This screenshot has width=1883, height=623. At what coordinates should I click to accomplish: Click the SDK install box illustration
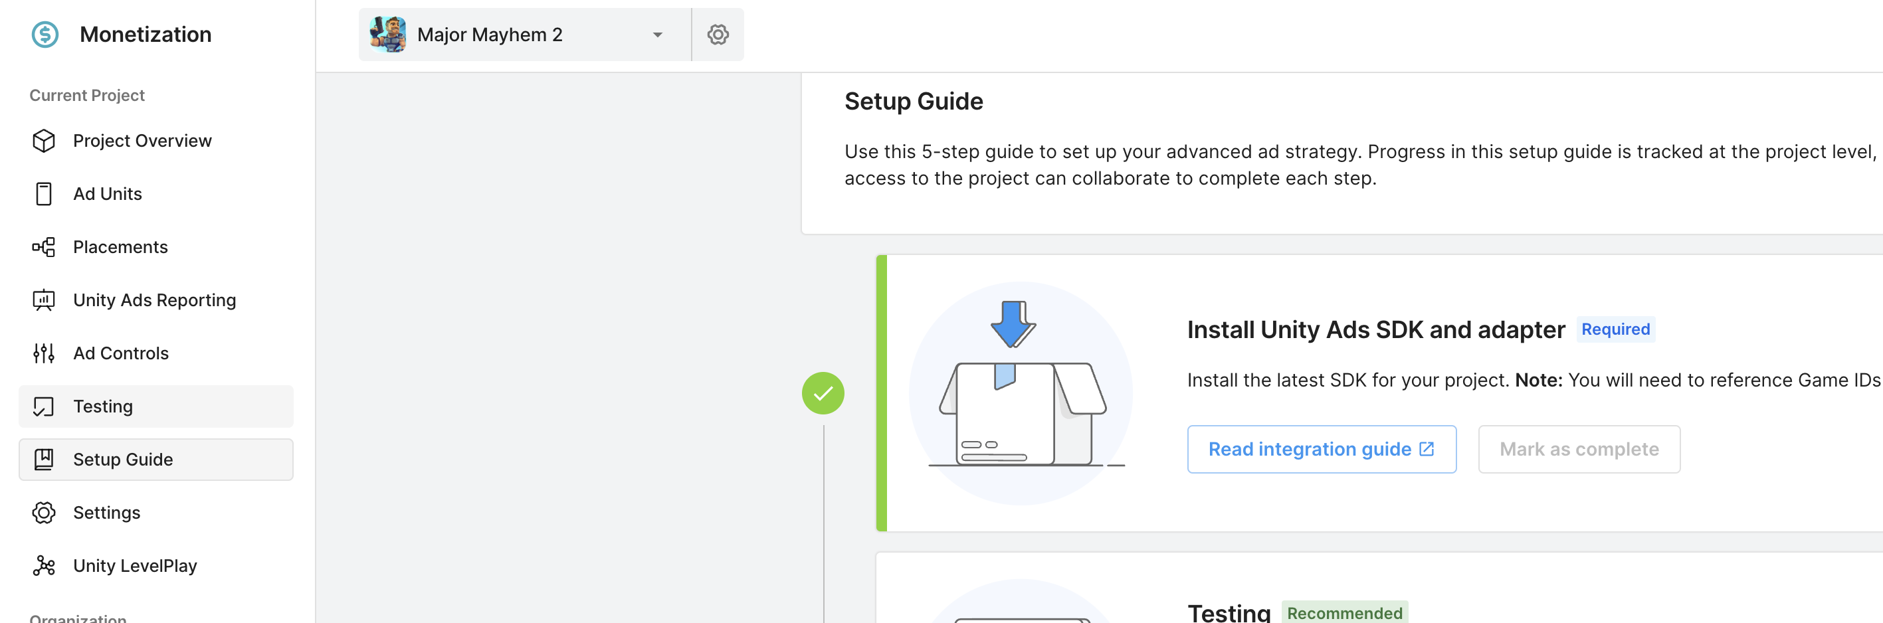tap(1021, 394)
